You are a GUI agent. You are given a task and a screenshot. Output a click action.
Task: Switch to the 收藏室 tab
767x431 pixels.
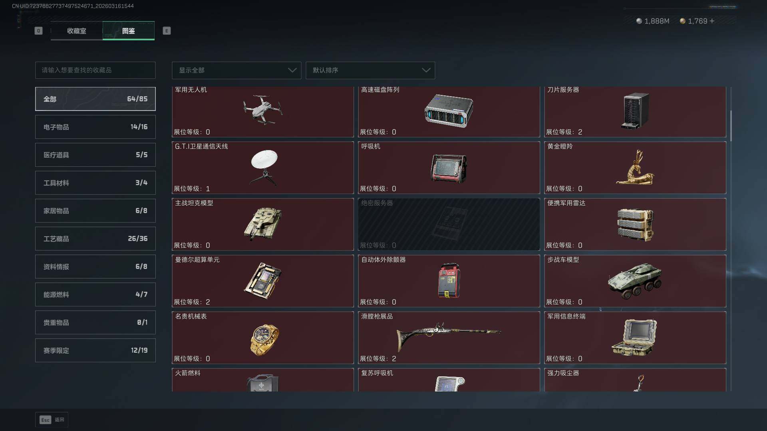[x=76, y=31]
